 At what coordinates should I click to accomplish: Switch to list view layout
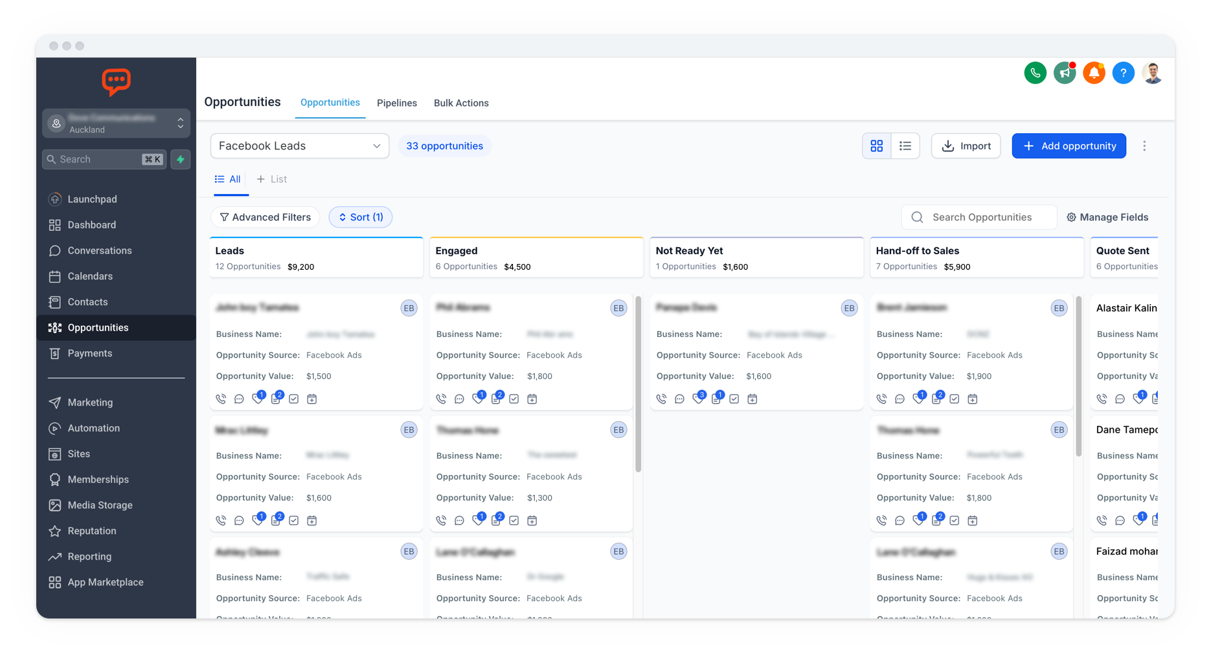905,146
